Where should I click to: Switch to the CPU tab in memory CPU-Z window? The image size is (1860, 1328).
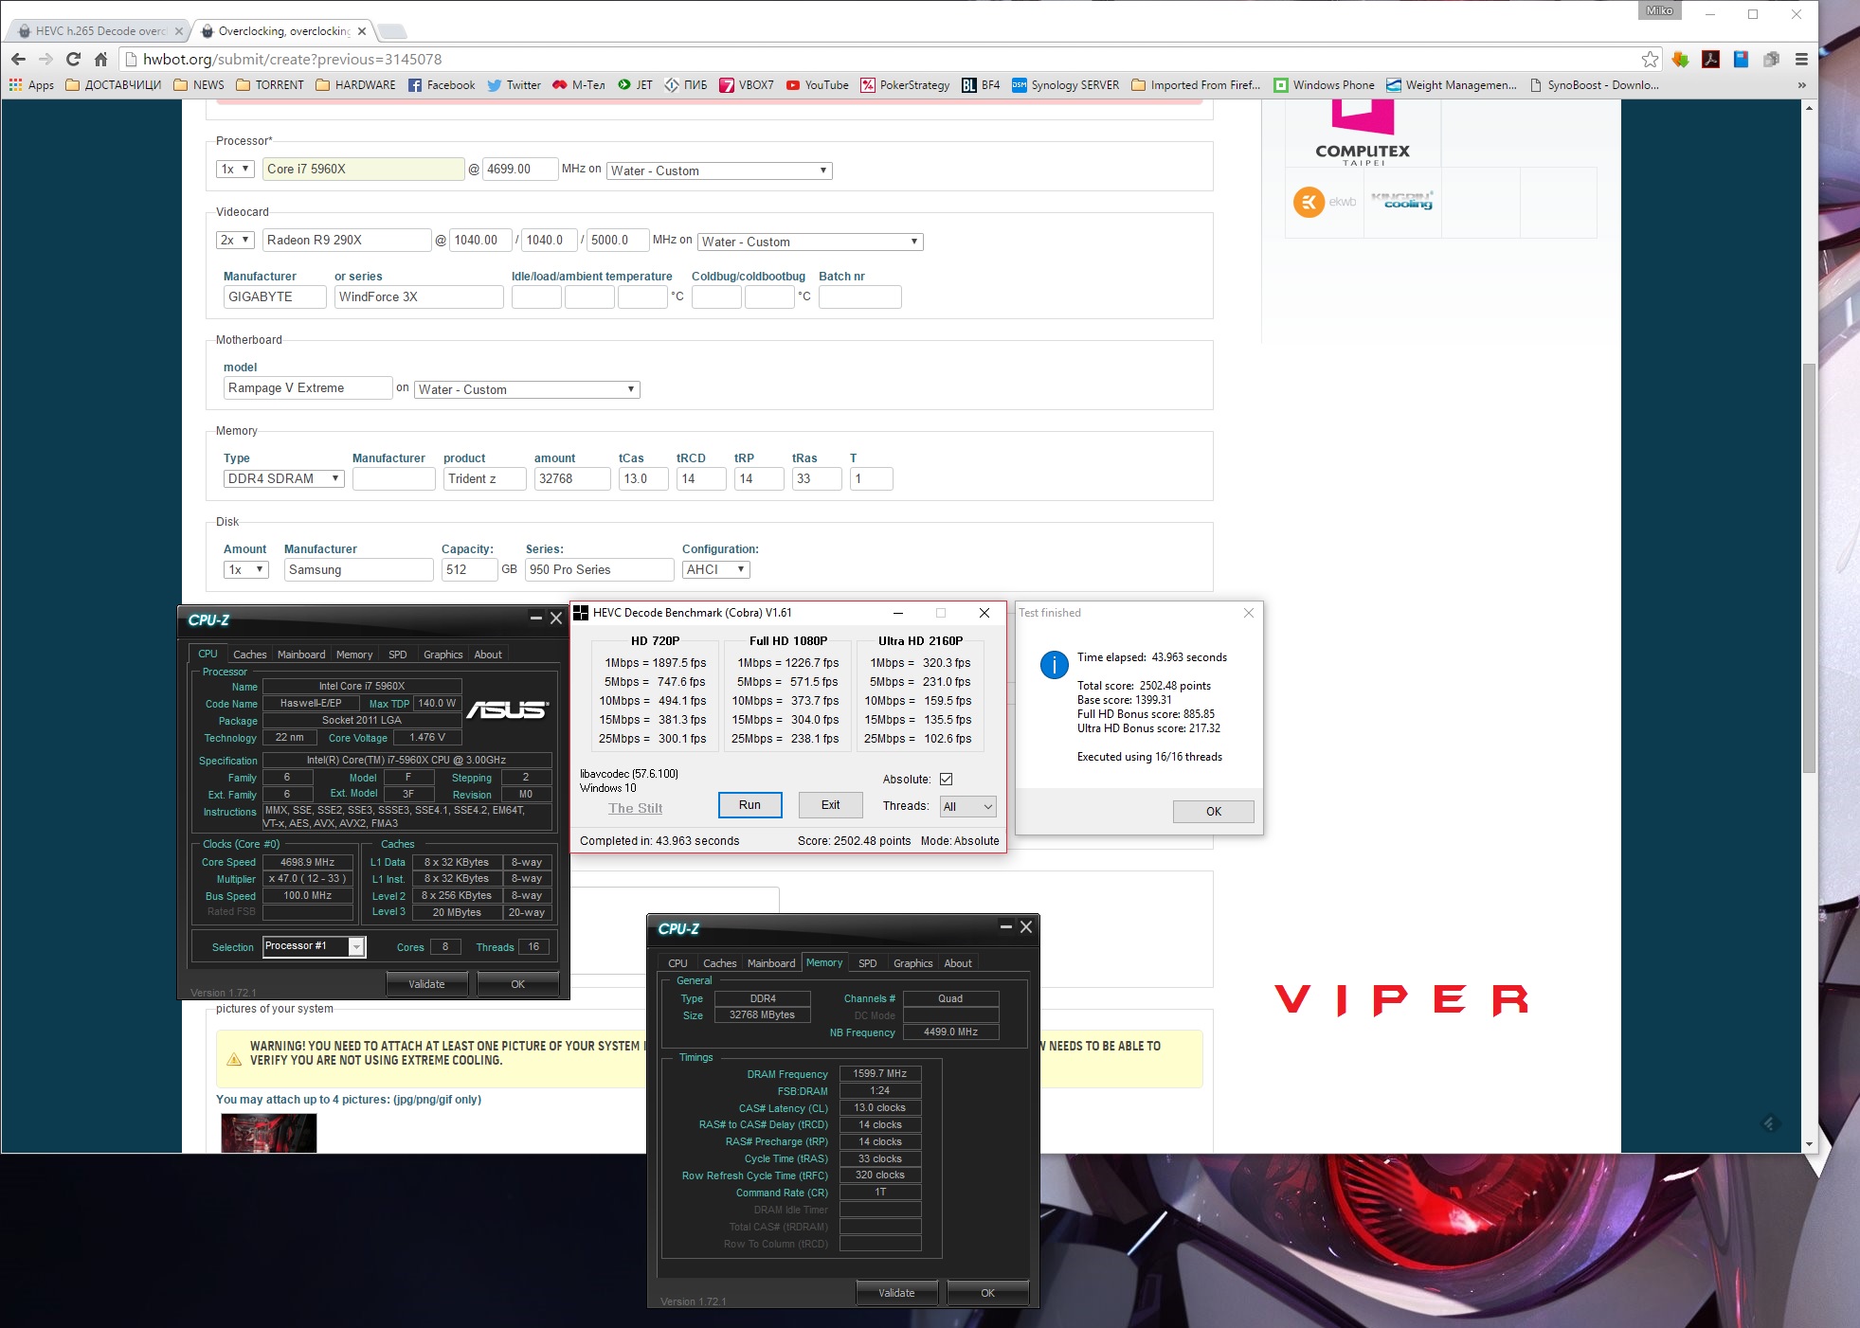tap(677, 963)
